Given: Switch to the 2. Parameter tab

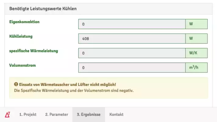Looking at the screenshot, I should [56, 115].
